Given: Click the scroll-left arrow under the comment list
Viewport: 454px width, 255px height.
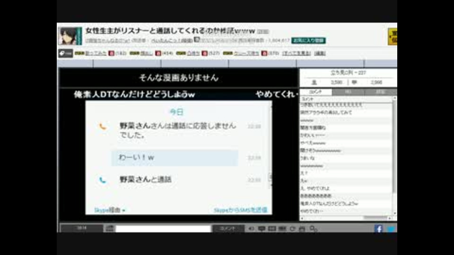Looking at the screenshot, I should (302, 218).
